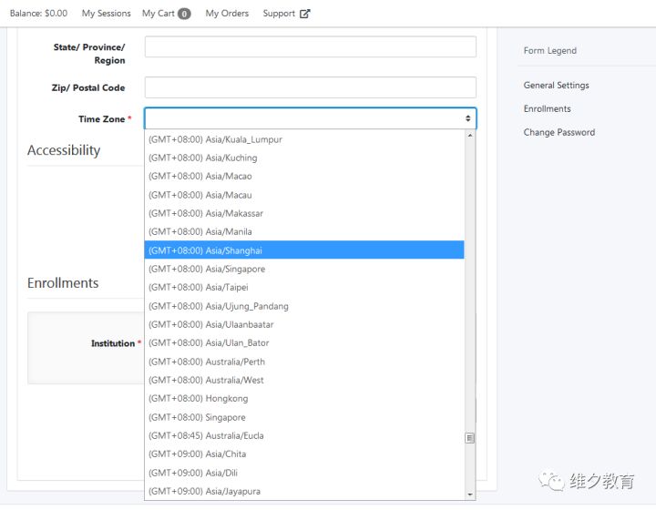This screenshot has height=510, width=656.
Task: Go to My Orders page
Action: click(x=227, y=14)
